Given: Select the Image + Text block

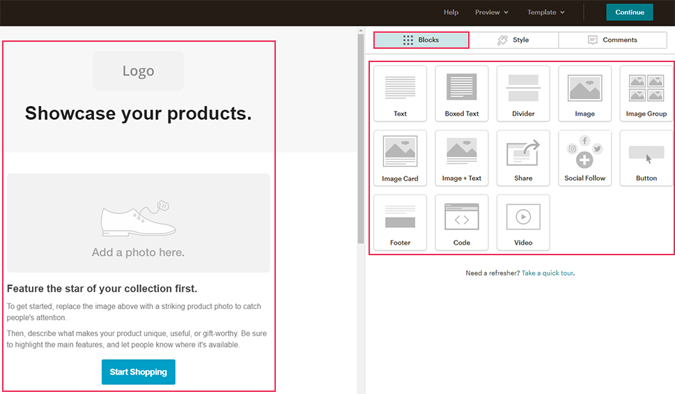Looking at the screenshot, I should pos(461,158).
